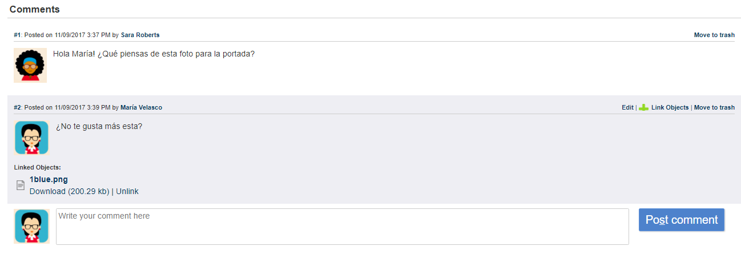
Task: Click the Comments section heading
Action: 35,9
